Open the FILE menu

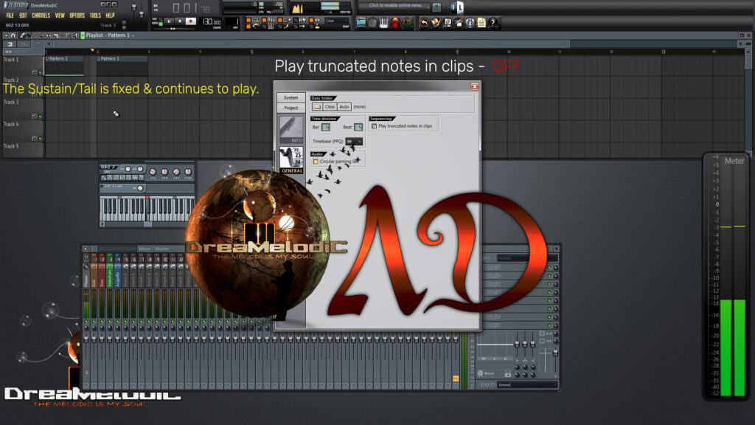click(10, 15)
